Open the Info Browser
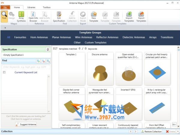Viewport: 180px width, 135px height. pos(33,17)
